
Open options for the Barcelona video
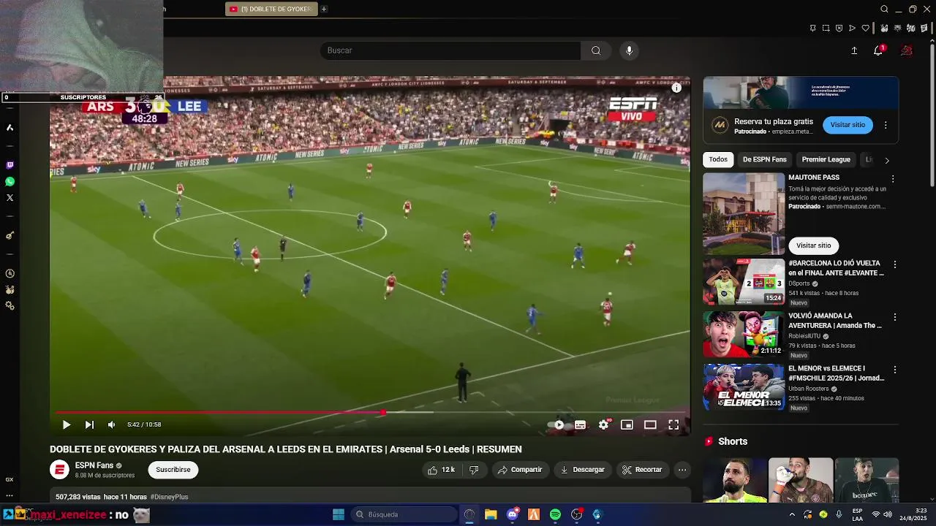(894, 264)
